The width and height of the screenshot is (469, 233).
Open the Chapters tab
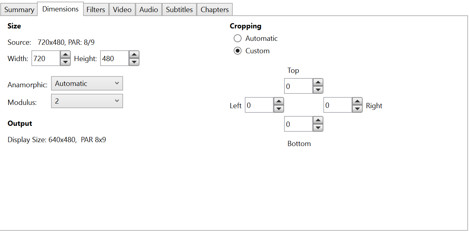click(x=214, y=10)
